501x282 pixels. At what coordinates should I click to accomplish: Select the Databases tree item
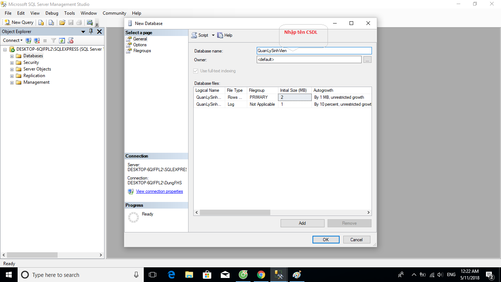(x=33, y=56)
